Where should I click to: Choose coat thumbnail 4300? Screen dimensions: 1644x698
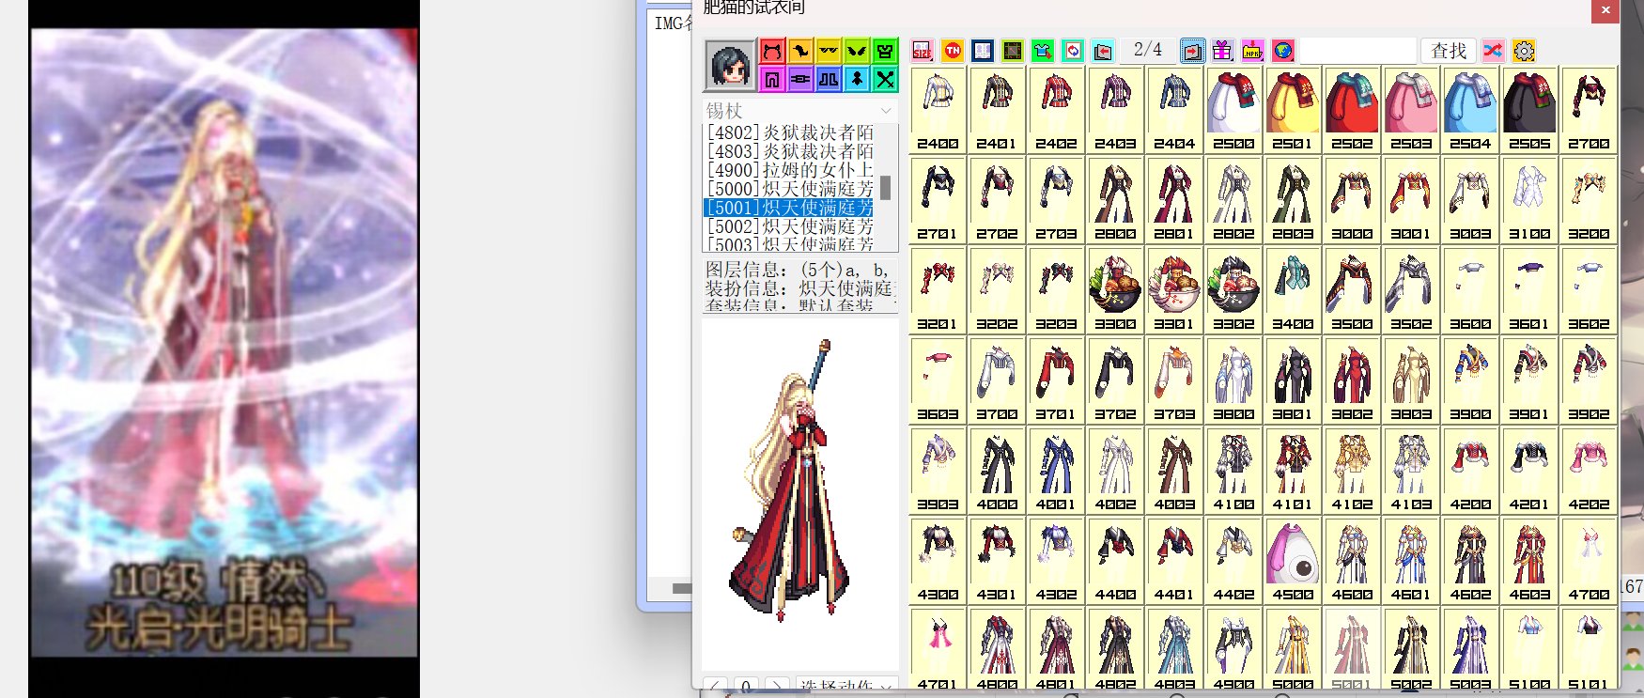pos(938,561)
